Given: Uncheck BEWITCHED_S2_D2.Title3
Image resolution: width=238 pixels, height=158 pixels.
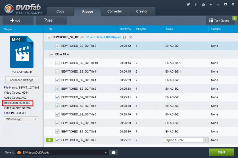Looking at the screenshot, I should [57, 46].
